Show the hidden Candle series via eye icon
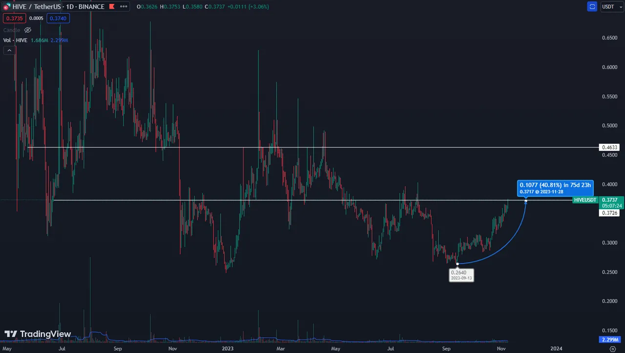This screenshot has height=353, width=625. tap(28, 30)
